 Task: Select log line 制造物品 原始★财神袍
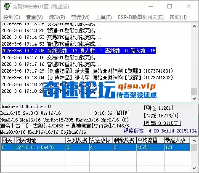(87, 78)
